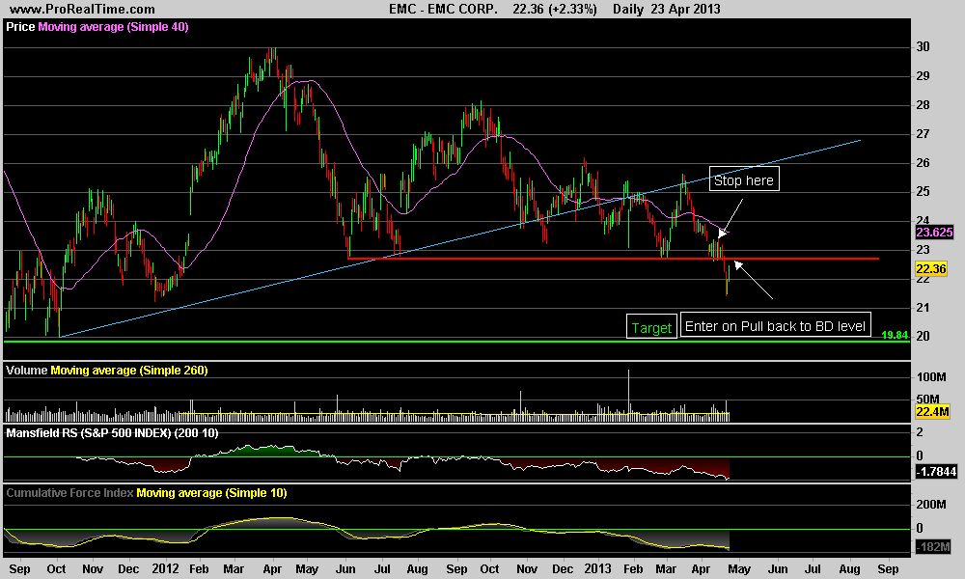This screenshot has width=965, height=579.
Task: Click the 26 price axis label
Action: (923, 163)
